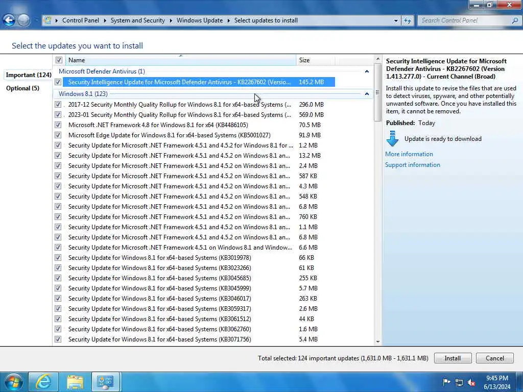The width and height of the screenshot is (523, 392).
Task: Launch Internet Explorer from taskbar
Action: 43,382
